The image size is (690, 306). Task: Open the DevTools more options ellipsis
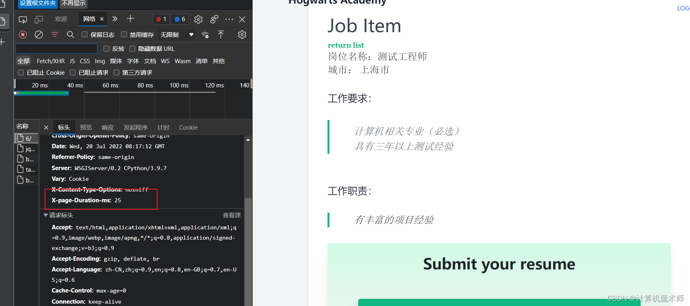[x=229, y=19]
